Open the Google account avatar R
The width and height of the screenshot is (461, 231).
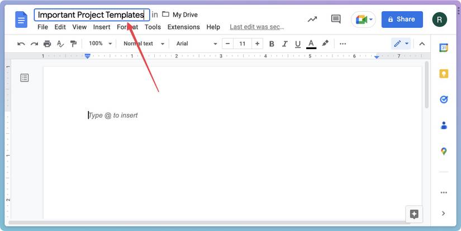[x=440, y=20]
